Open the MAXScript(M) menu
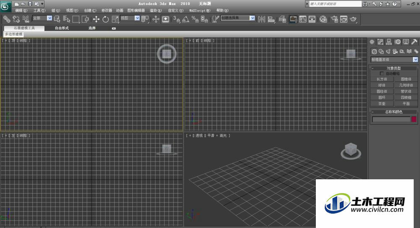Viewport: 420px width, 228px height. click(200, 10)
